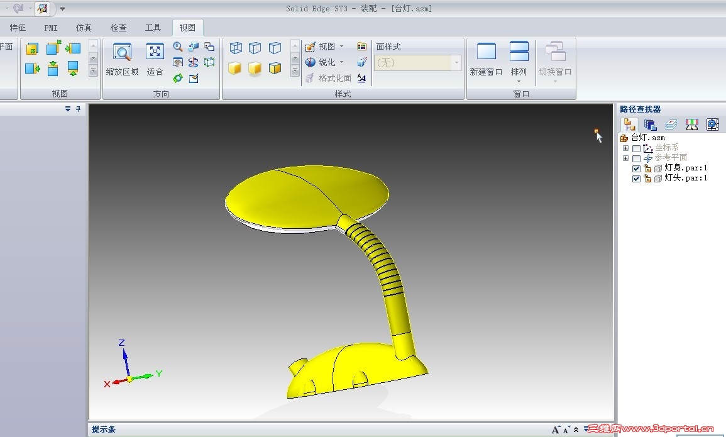
Task: Select 台灯.asm root assembly node
Action: (648, 138)
